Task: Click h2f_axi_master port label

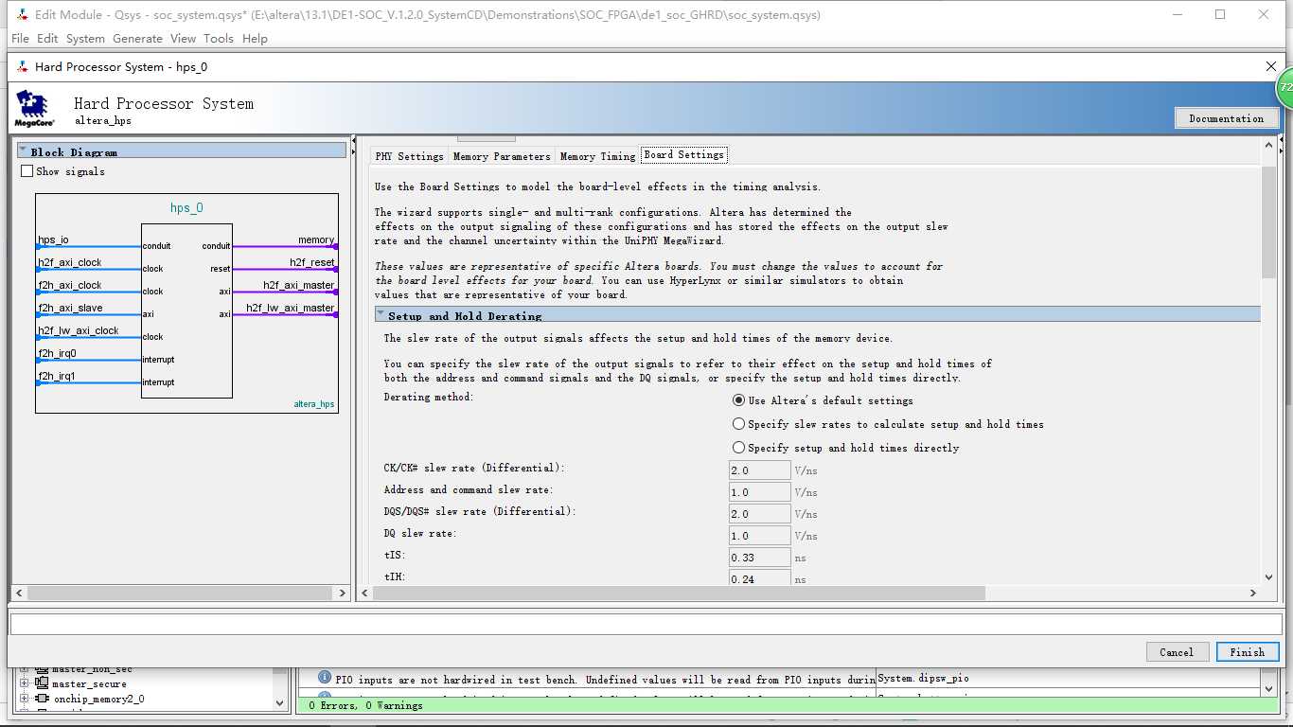Action: [x=299, y=285]
